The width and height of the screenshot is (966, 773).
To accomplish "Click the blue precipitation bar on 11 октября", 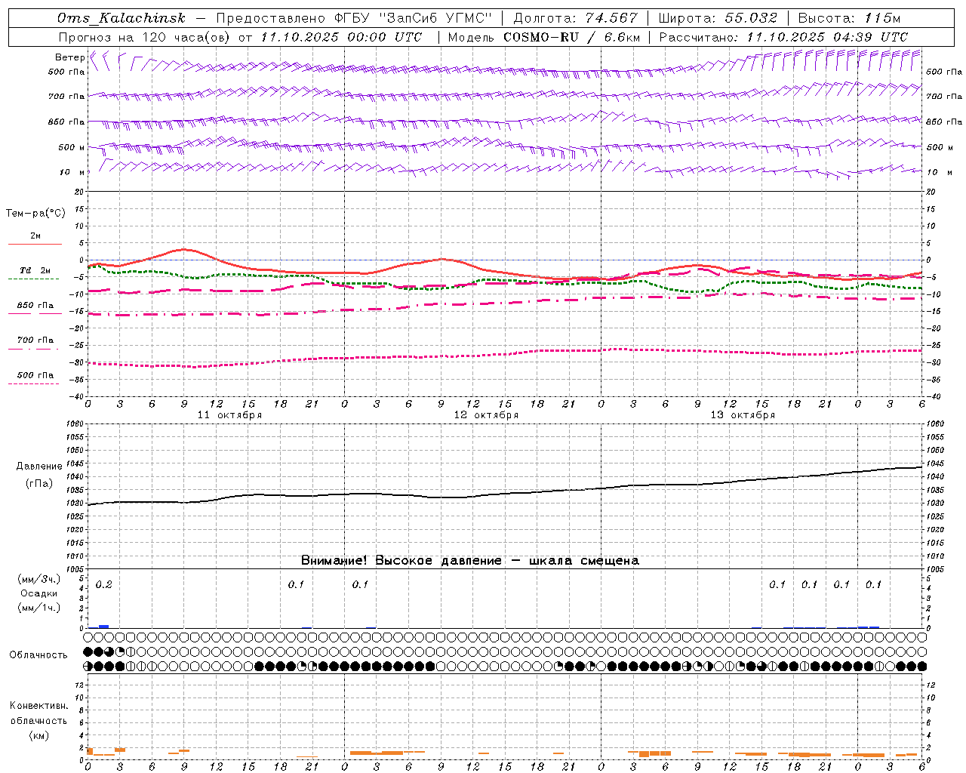I will click(x=104, y=627).
